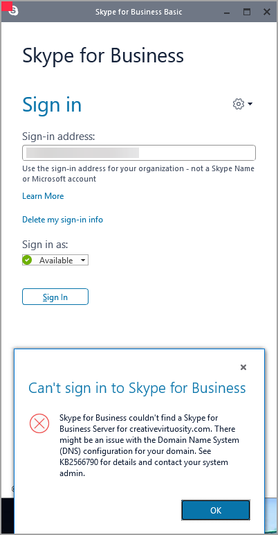The height and width of the screenshot is (535, 278).
Task: Open the settings gear options
Action: pos(239,104)
